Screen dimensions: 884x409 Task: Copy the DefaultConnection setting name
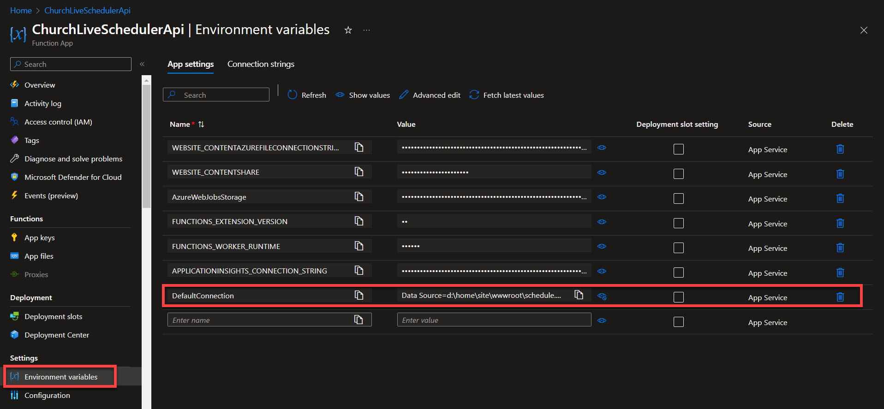click(x=359, y=295)
